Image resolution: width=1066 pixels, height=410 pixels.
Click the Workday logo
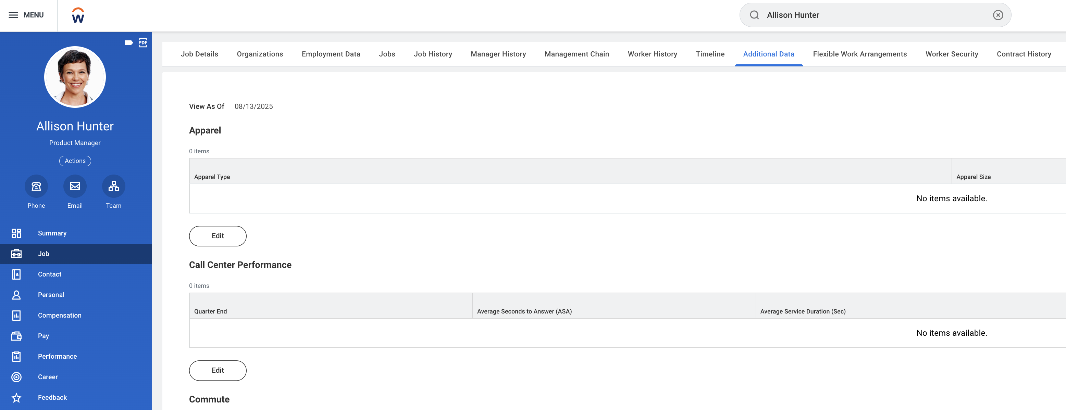click(78, 15)
